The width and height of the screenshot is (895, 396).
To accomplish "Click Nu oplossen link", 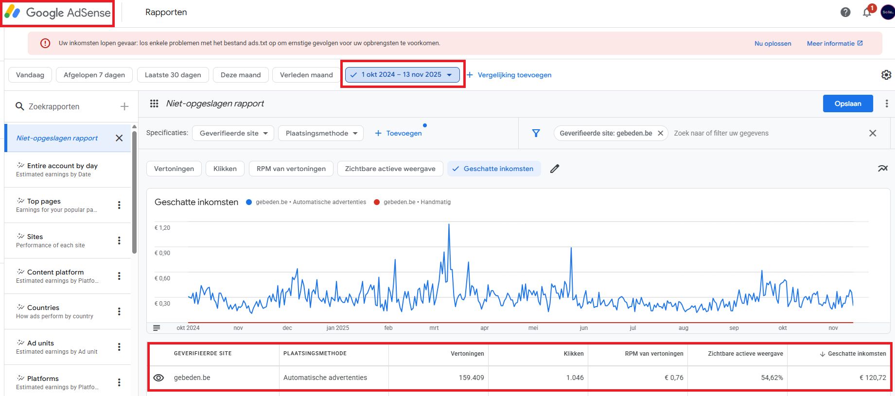I will click(x=772, y=43).
